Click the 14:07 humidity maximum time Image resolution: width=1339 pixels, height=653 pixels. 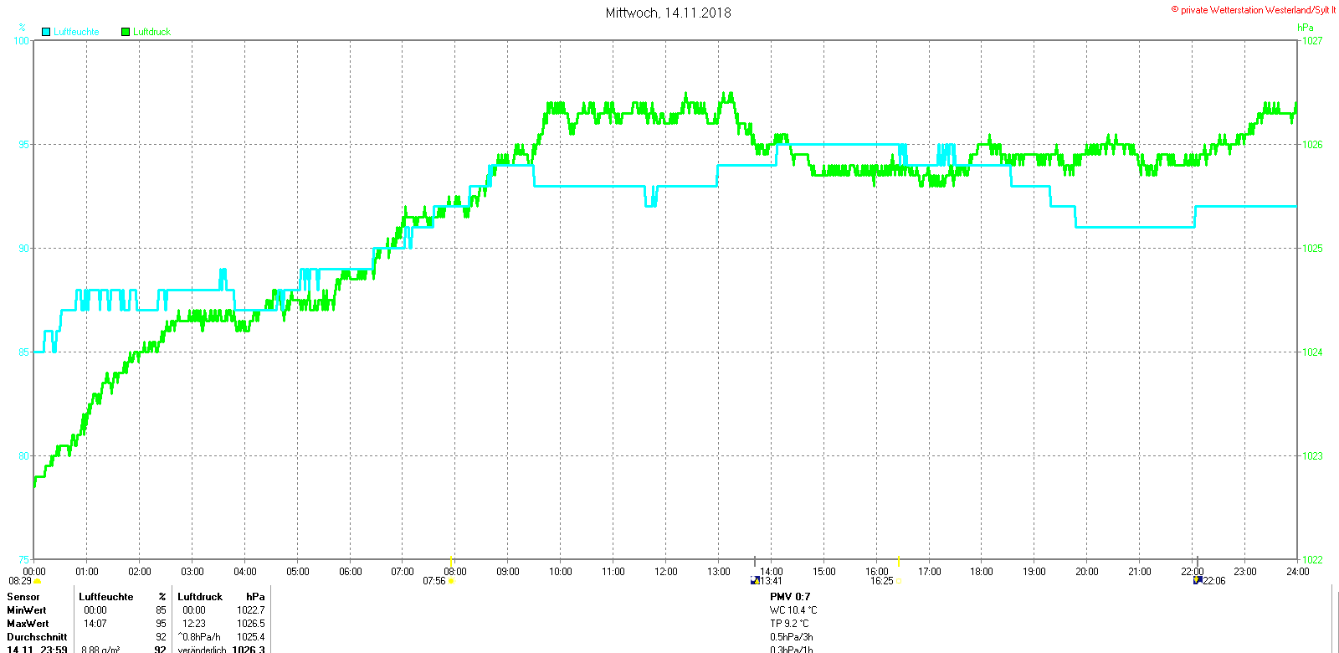coord(95,624)
